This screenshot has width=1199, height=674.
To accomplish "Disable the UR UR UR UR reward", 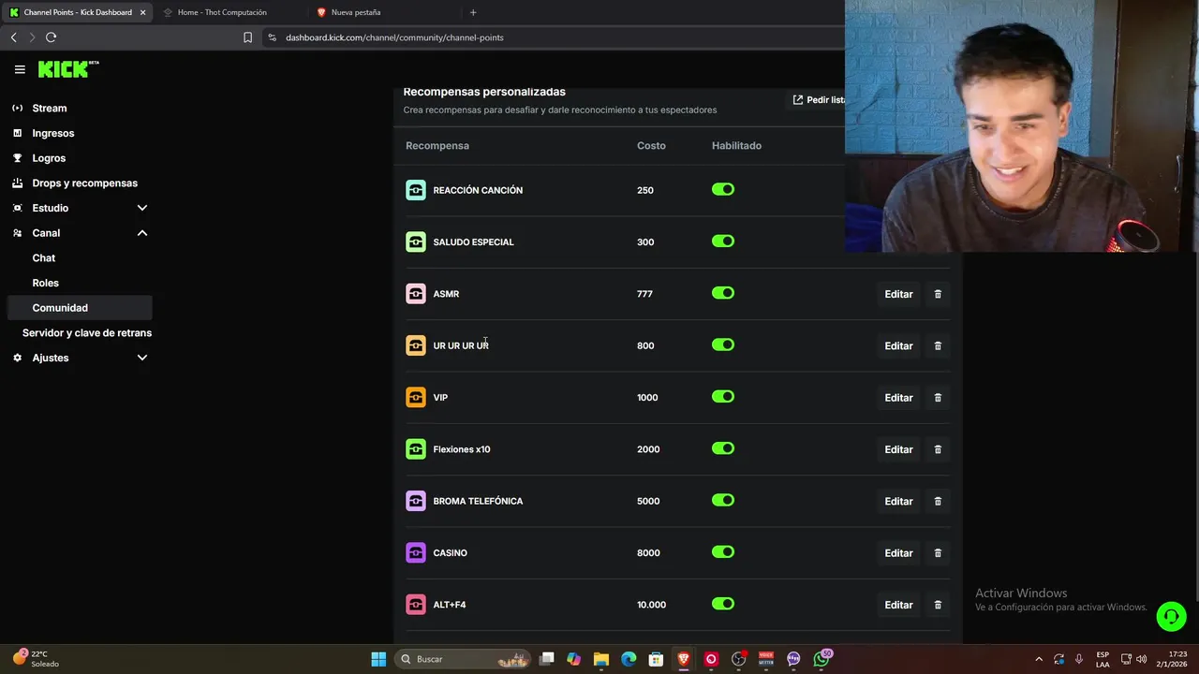I will [x=723, y=344].
